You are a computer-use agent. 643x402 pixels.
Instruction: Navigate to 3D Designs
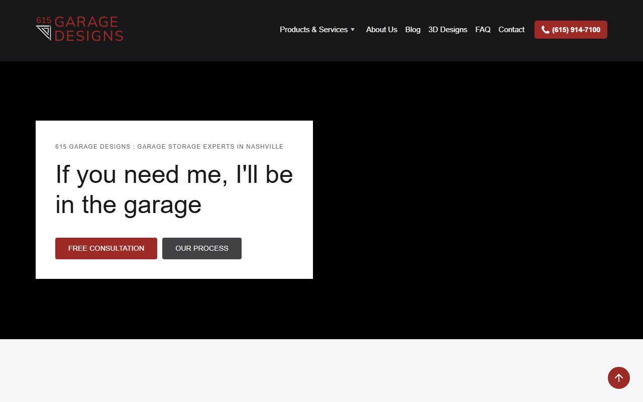[448, 30]
